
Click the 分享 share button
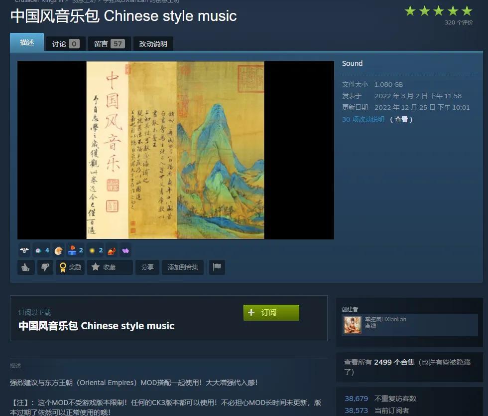[147, 267]
